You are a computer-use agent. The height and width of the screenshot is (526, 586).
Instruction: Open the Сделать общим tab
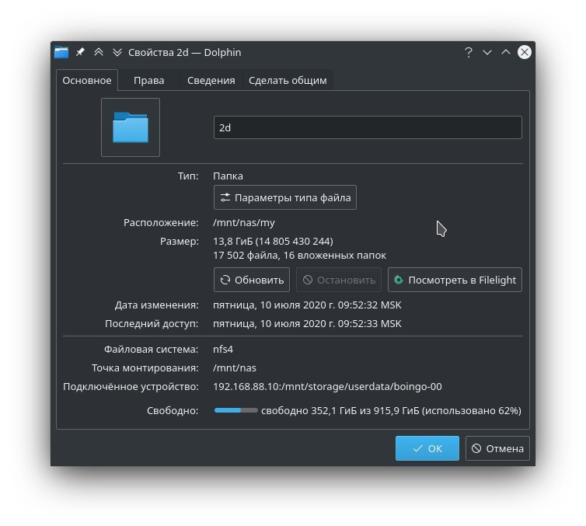tap(288, 80)
